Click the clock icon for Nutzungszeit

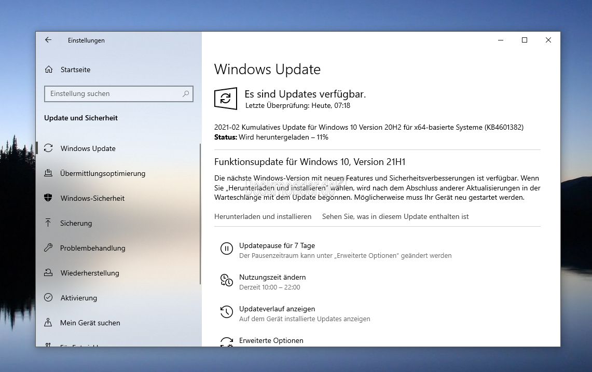point(227,280)
